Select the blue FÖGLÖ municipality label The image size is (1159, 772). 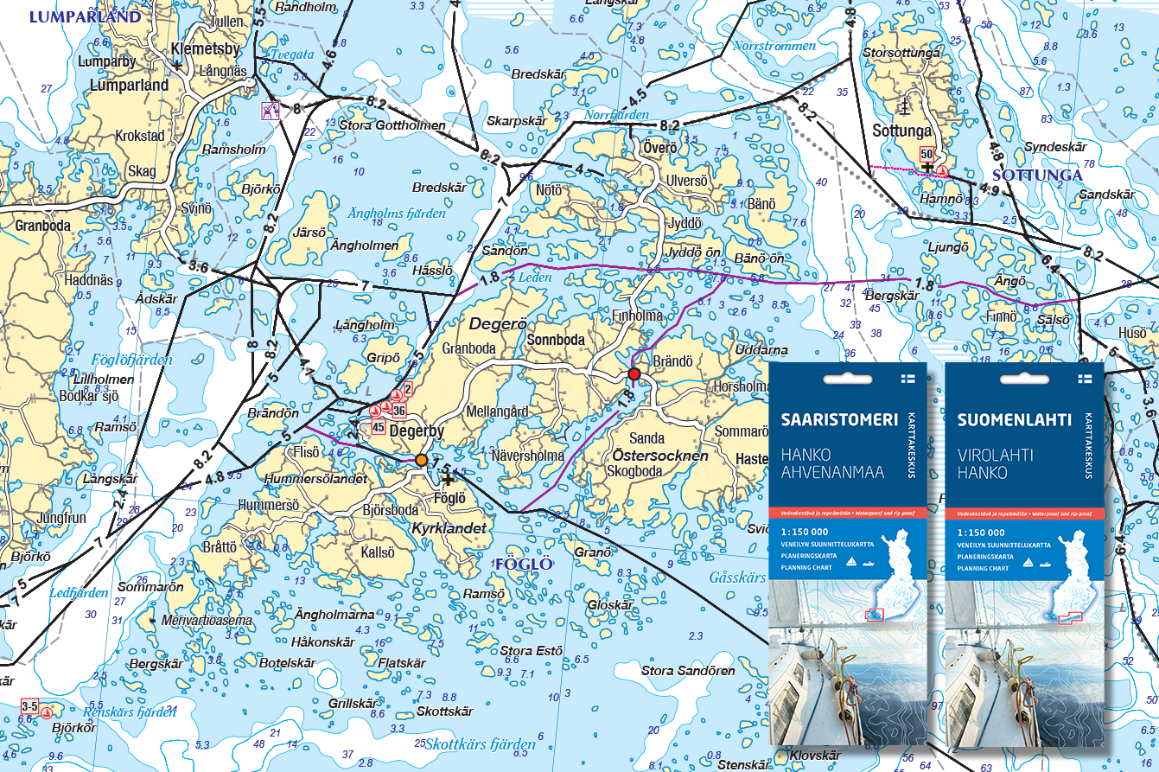(x=524, y=565)
